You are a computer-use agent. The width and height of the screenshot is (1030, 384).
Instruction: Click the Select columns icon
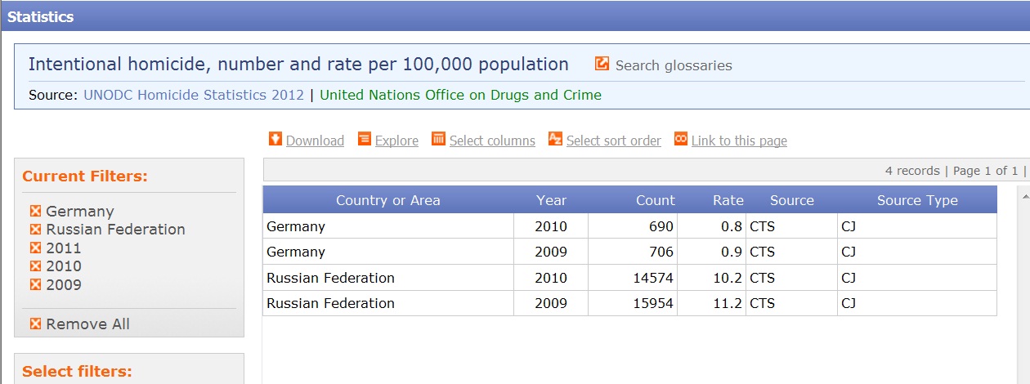point(439,139)
